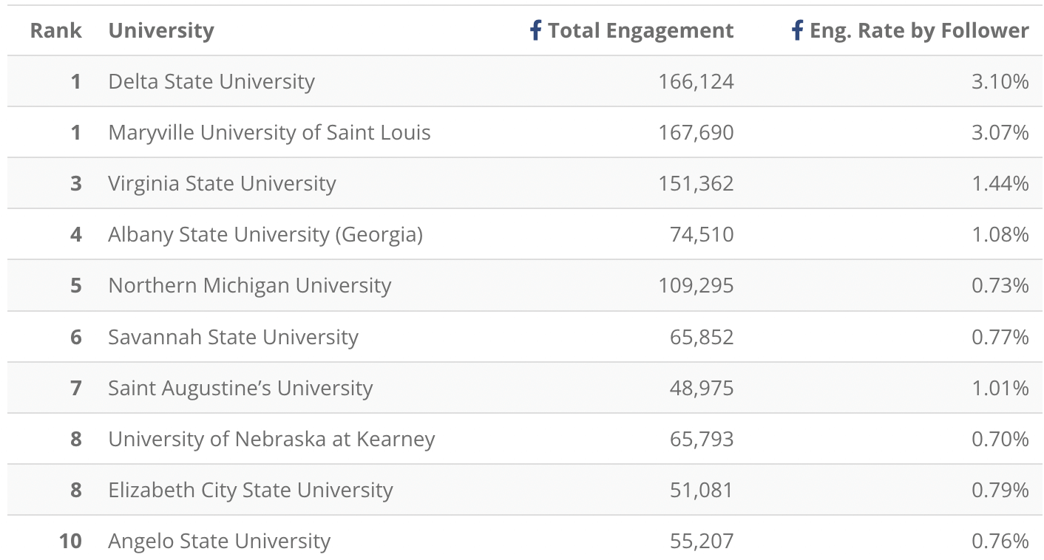Open Virginia State University entry
This screenshot has width=1044, height=560.
coord(222,183)
